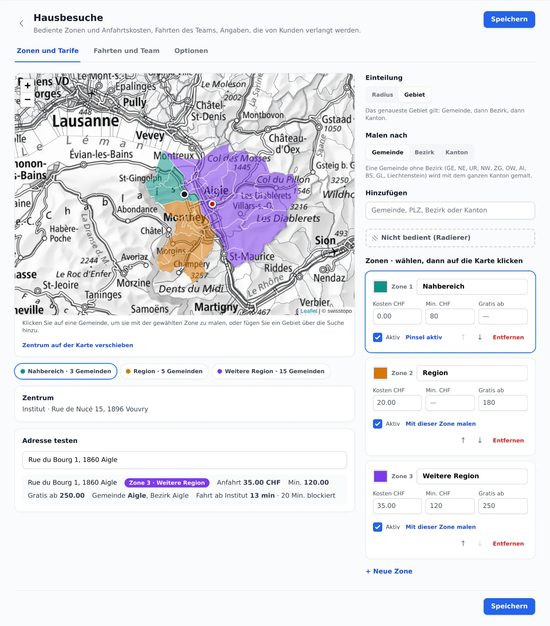Click Zentrum auf der Karte verschieben
Image resolution: width=550 pixels, height=626 pixels.
coord(78,345)
